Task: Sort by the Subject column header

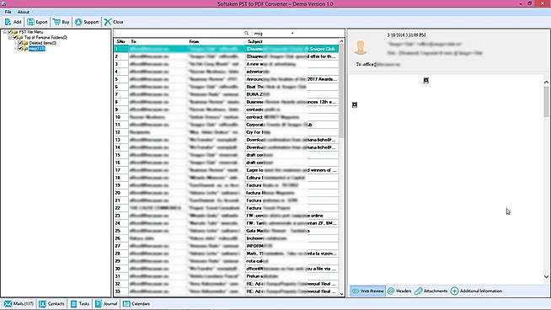Action: pyautogui.click(x=292, y=41)
